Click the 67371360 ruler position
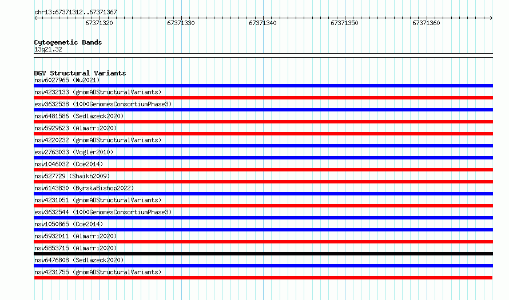 click(x=426, y=23)
